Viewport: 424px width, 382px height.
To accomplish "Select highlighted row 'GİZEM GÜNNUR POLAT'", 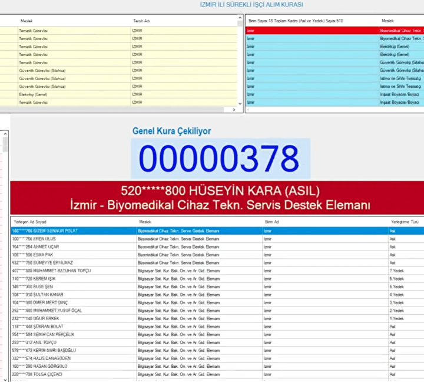I will [217, 231].
